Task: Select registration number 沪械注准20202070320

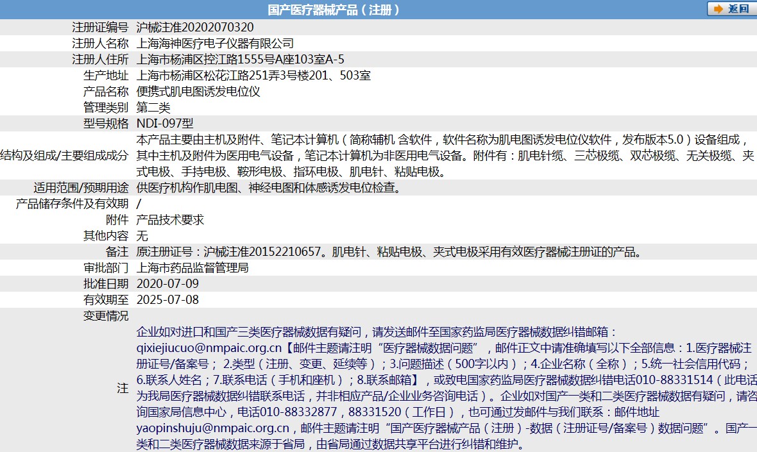Action: pyautogui.click(x=195, y=28)
